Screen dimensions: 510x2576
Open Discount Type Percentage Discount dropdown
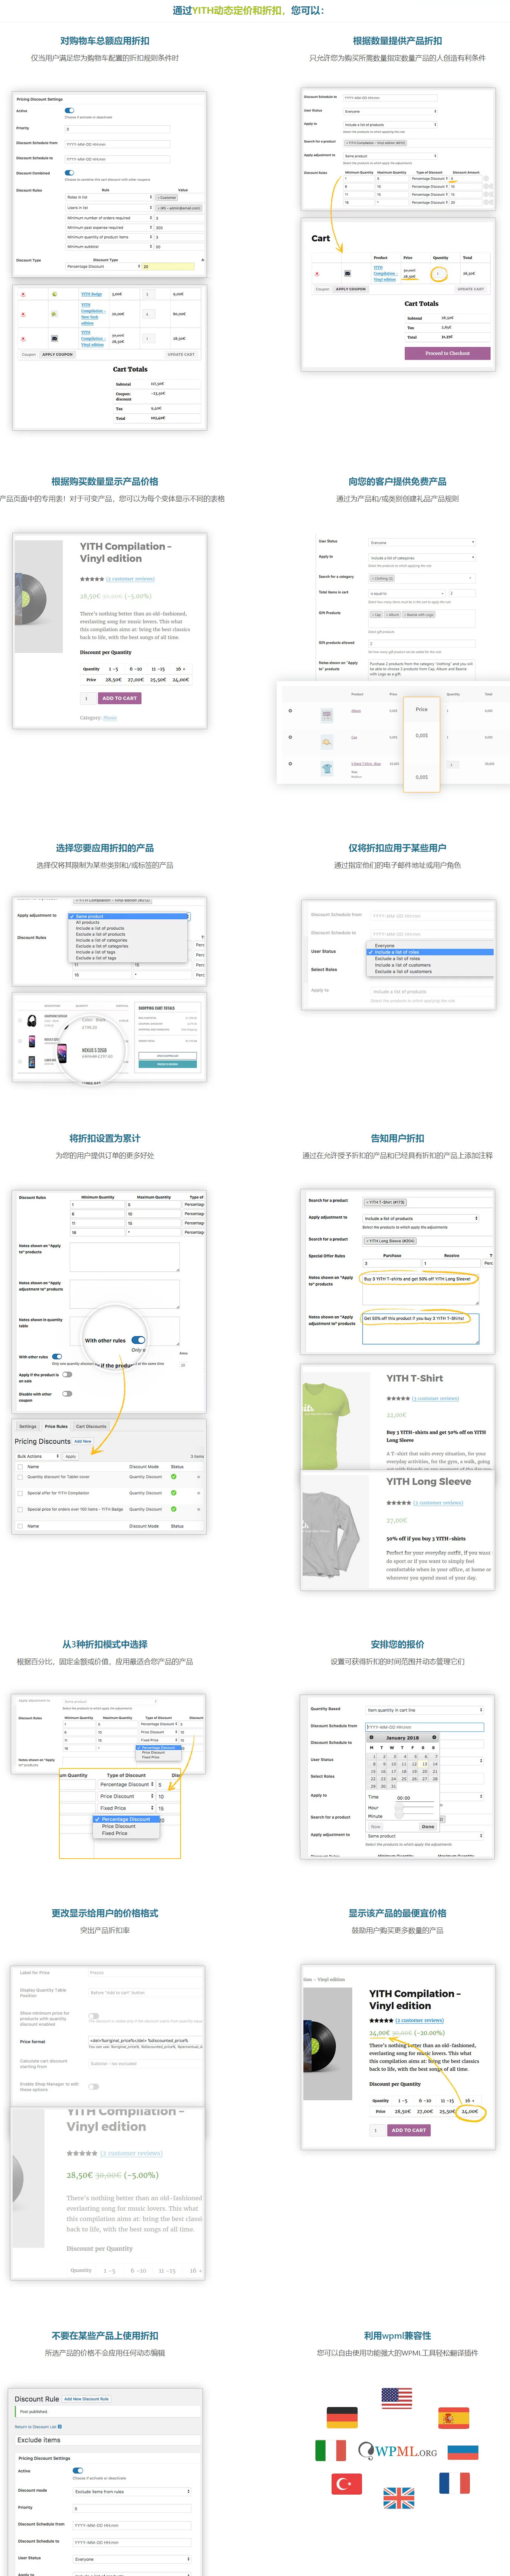click(x=103, y=267)
